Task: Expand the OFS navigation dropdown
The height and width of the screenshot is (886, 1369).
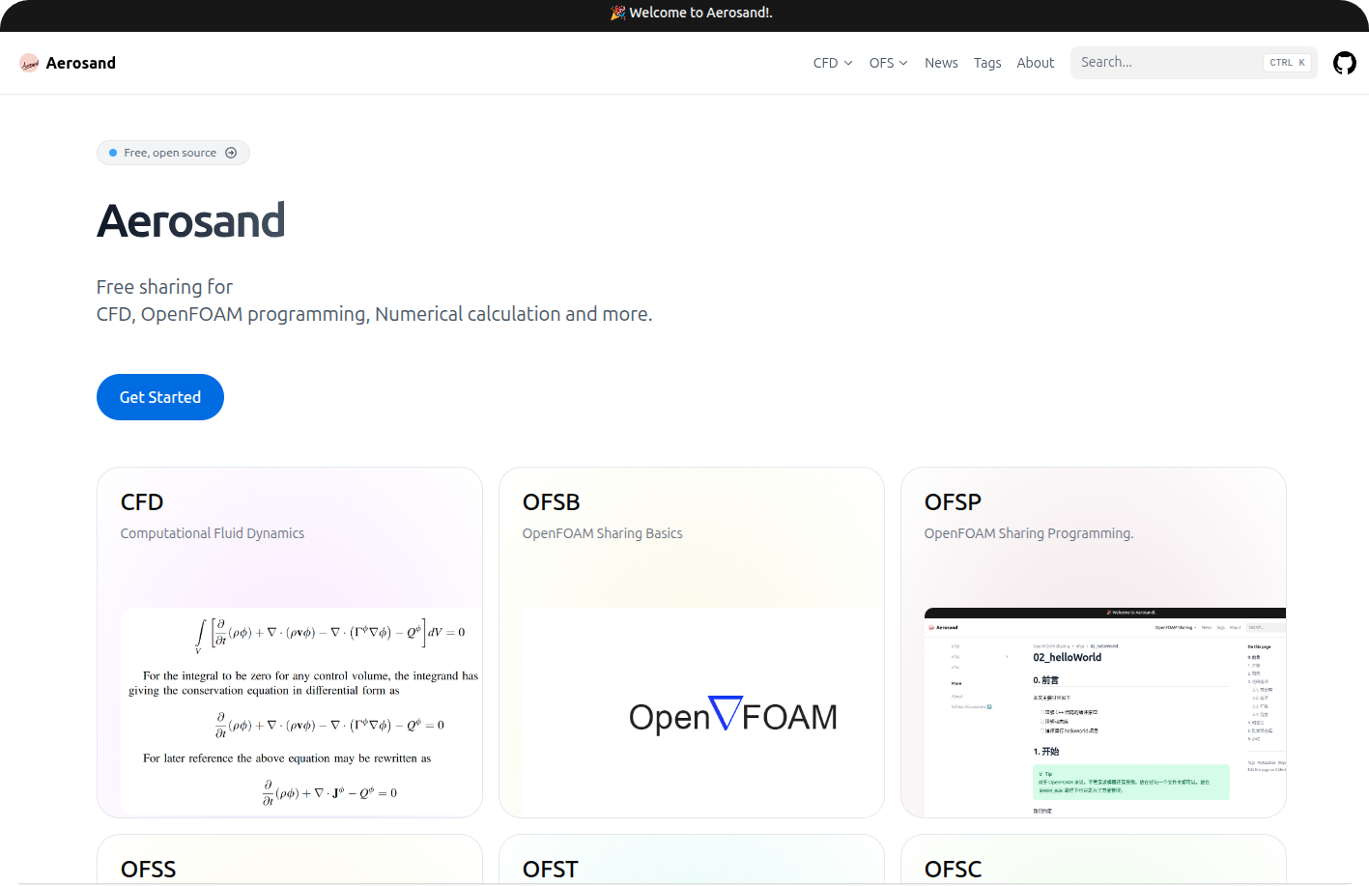Action: (887, 62)
